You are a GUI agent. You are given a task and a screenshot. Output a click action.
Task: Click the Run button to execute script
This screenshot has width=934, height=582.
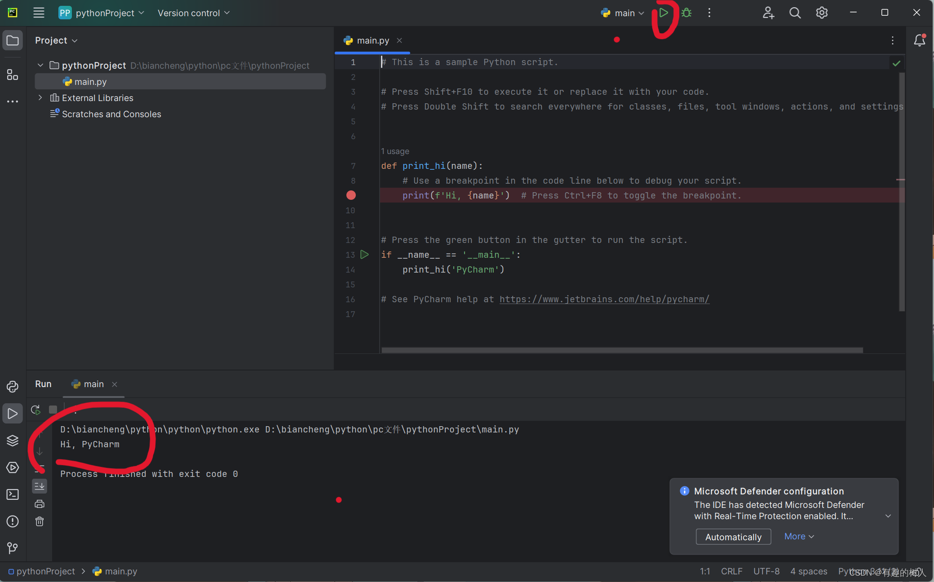tap(664, 13)
